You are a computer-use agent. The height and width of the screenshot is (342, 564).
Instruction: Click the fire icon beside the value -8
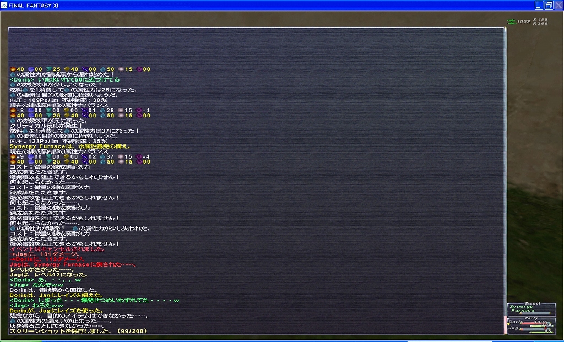coord(13,110)
